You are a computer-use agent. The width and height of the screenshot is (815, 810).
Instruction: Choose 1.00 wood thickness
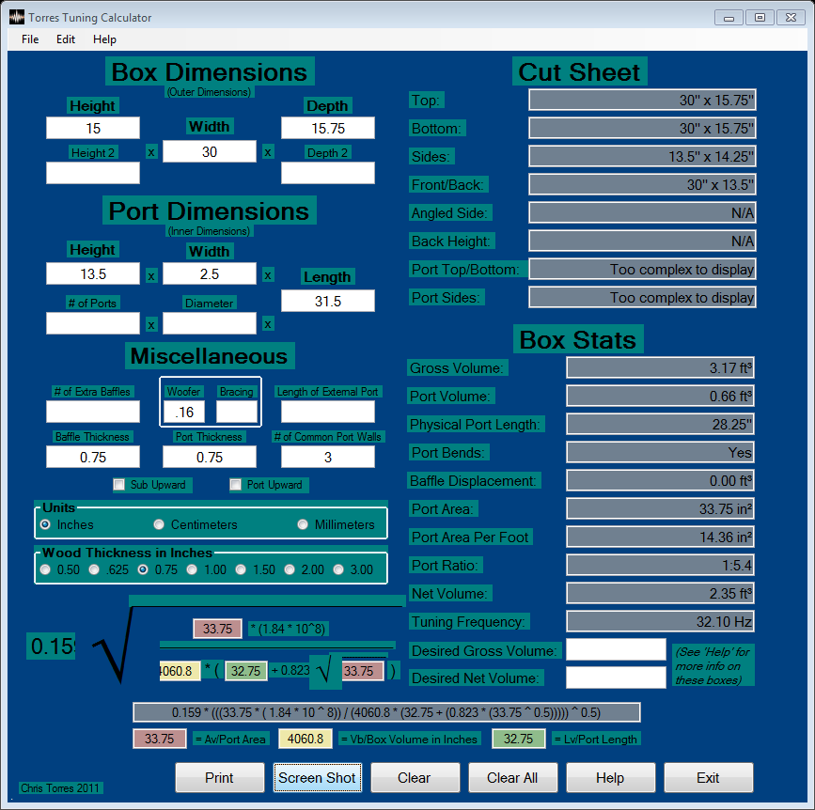(x=192, y=569)
